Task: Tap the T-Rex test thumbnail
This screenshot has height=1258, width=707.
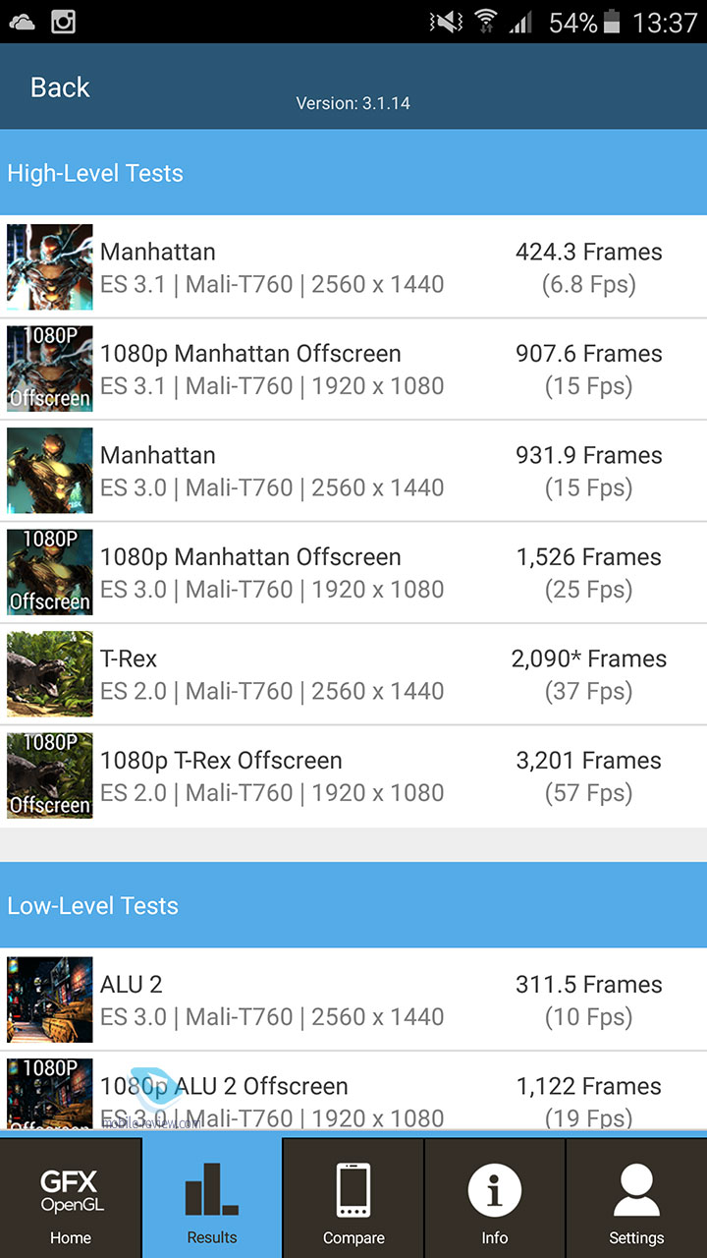Action: click(50, 674)
